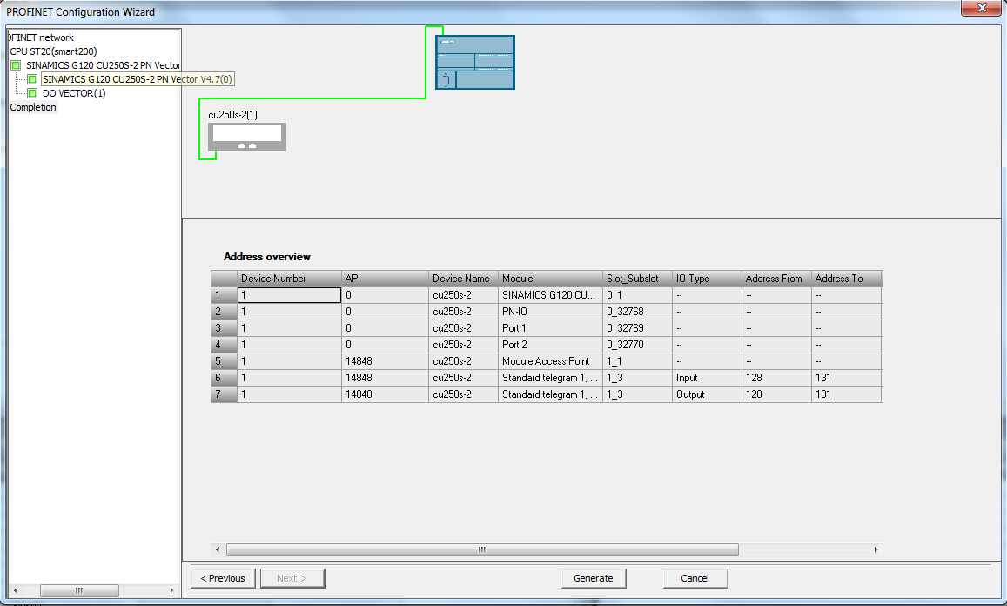Click the 0_32770 slot cell
This screenshot has width=1007, height=606.
[x=637, y=345]
